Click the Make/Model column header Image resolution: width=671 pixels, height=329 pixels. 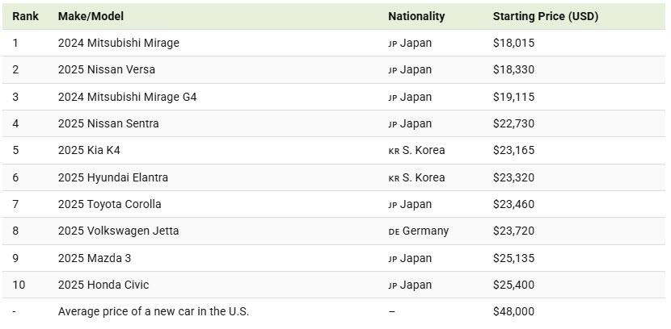coord(91,16)
